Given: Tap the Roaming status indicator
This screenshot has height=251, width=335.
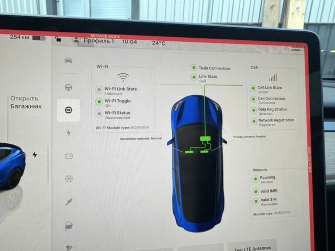Looking at the screenshot, I should coord(255,179).
